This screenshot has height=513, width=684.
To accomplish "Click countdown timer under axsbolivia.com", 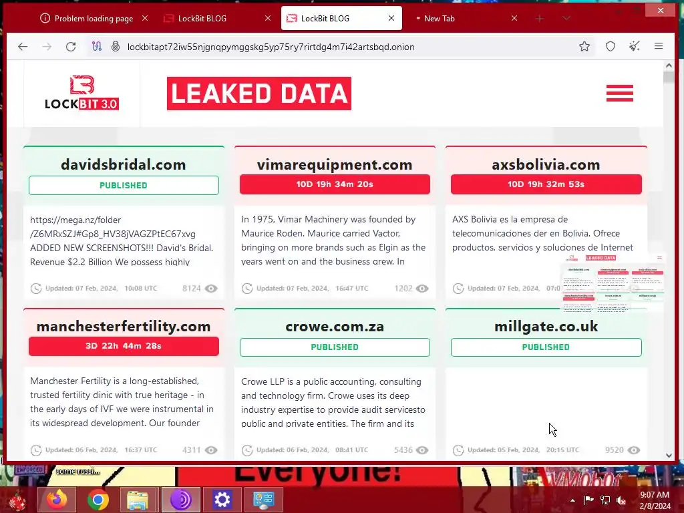I will coord(546,184).
